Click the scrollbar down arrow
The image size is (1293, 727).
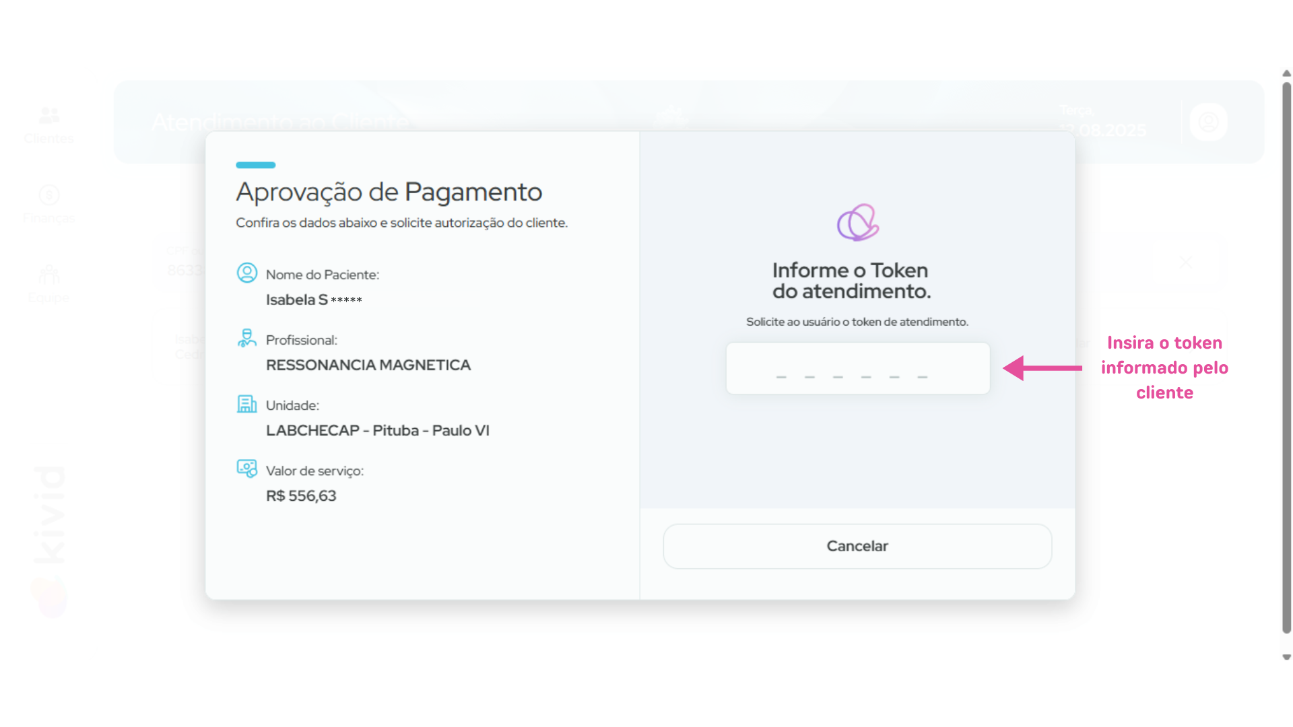tap(1286, 656)
